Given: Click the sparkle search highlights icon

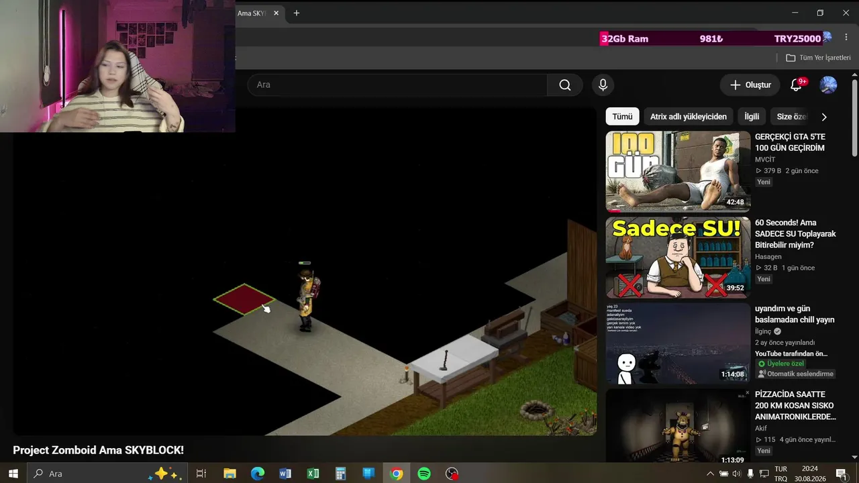Looking at the screenshot, I should tap(165, 474).
